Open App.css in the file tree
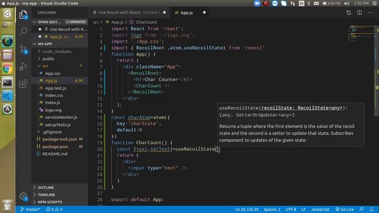The width and height of the screenshot is (379, 213). 53,73
